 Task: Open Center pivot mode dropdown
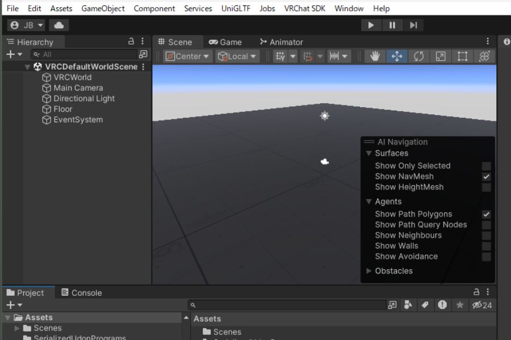(188, 56)
